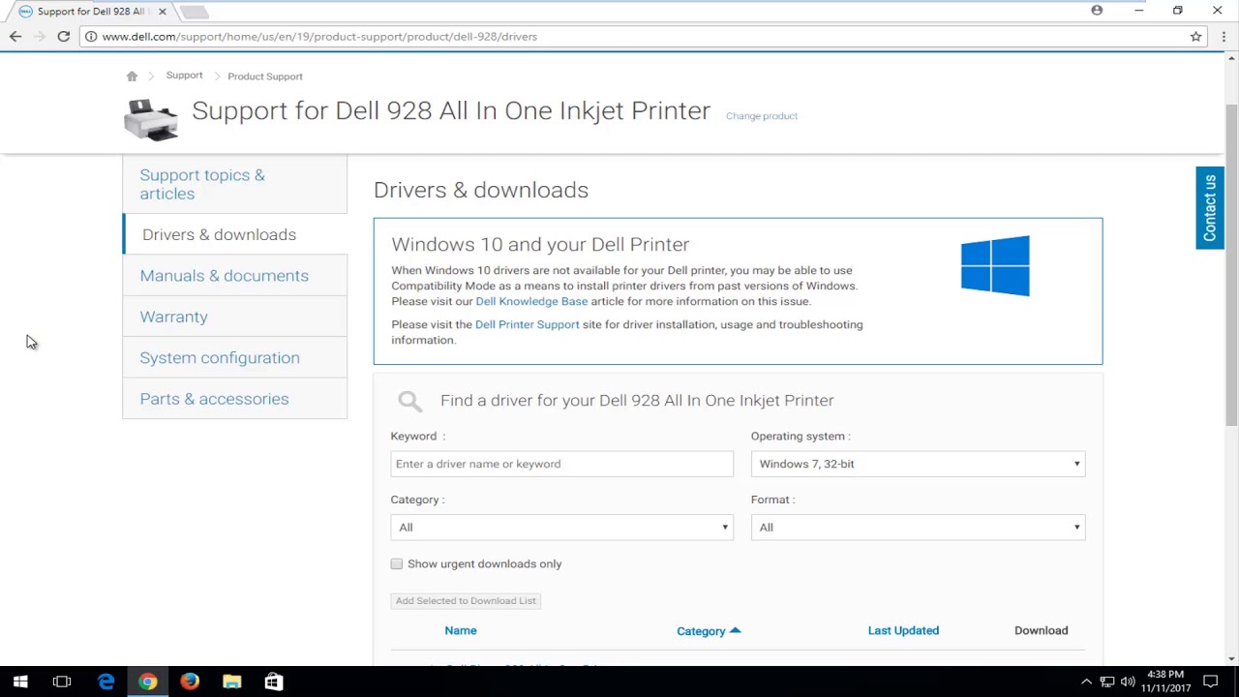
Task: Click the Dell 928 printer image
Action: click(151, 120)
